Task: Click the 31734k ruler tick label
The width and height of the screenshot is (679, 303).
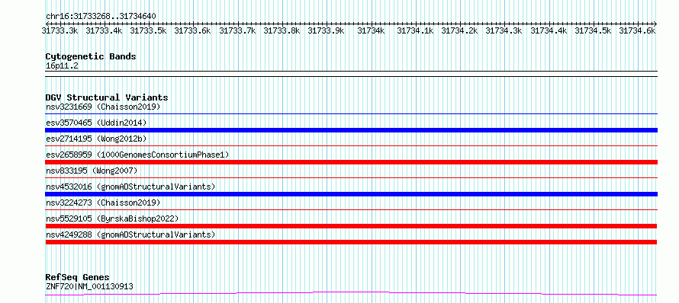Action: click(370, 30)
